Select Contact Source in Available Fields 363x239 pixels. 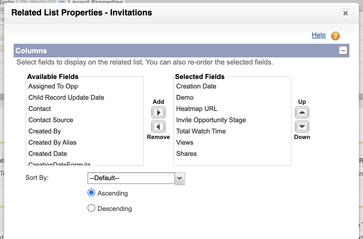pyautogui.click(x=51, y=120)
